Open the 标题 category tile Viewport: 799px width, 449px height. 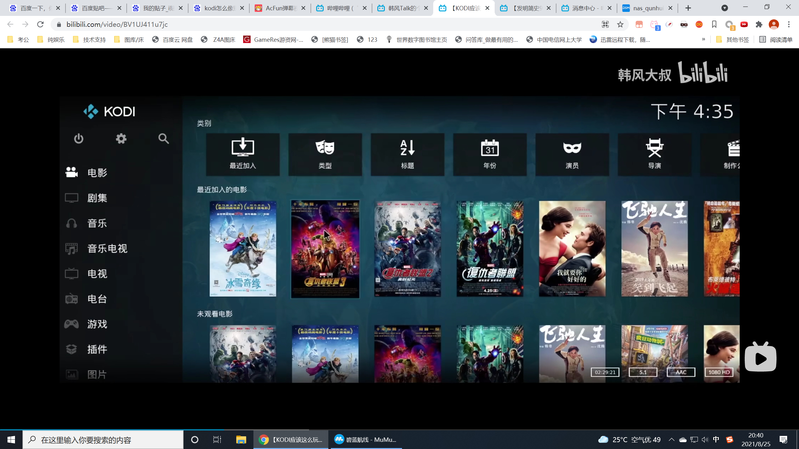click(408, 155)
